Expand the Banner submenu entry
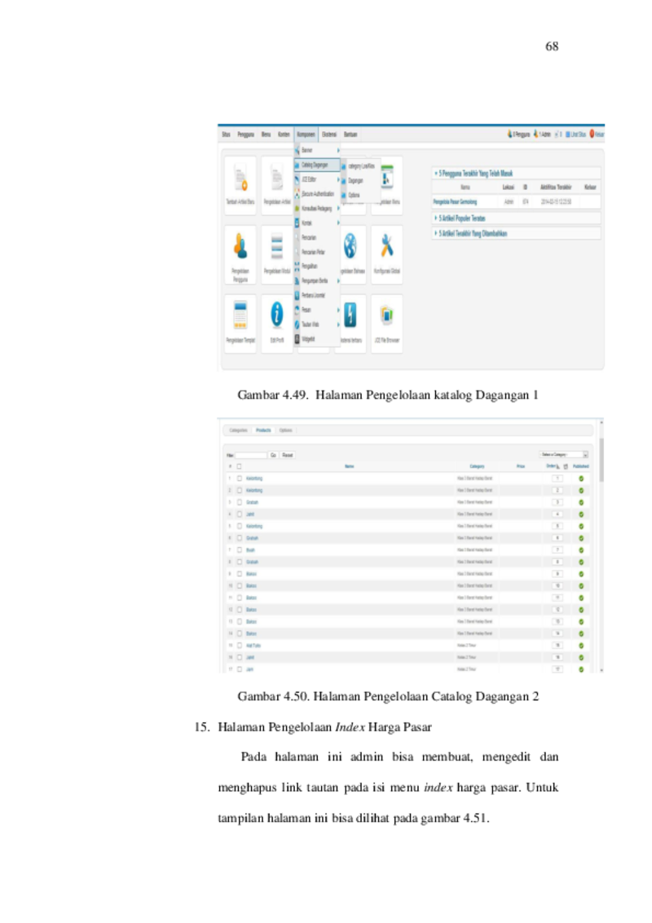 (317, 150)
